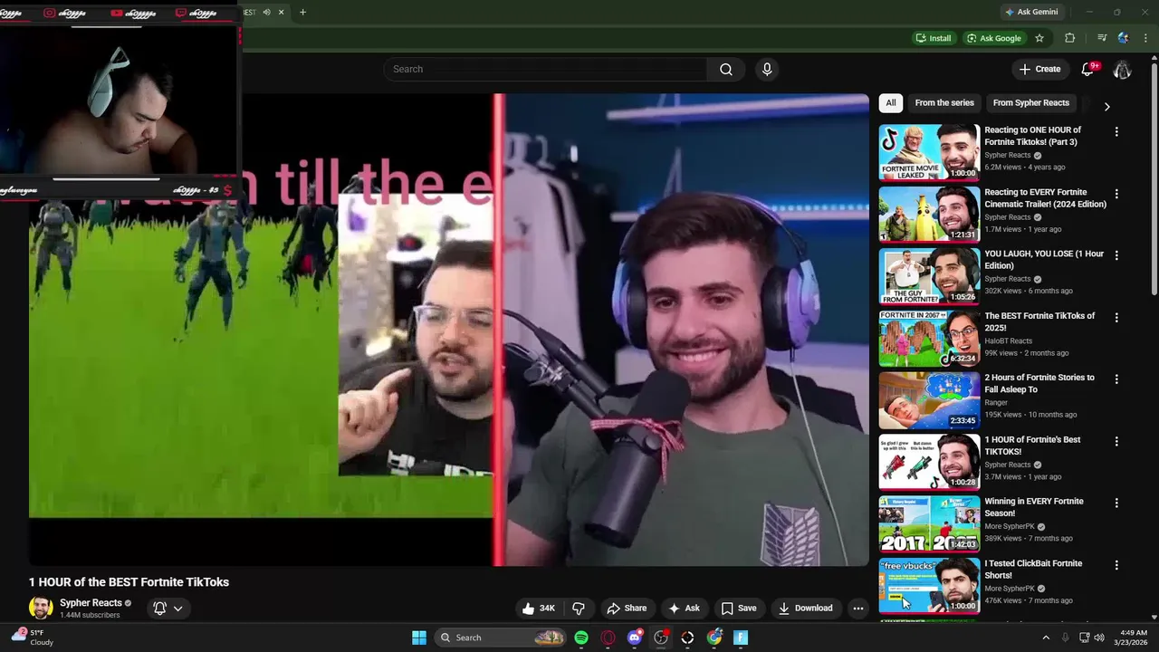This screenshot has width=1159, height=652.
Task: Open a new browser tab
Action: 302,12
